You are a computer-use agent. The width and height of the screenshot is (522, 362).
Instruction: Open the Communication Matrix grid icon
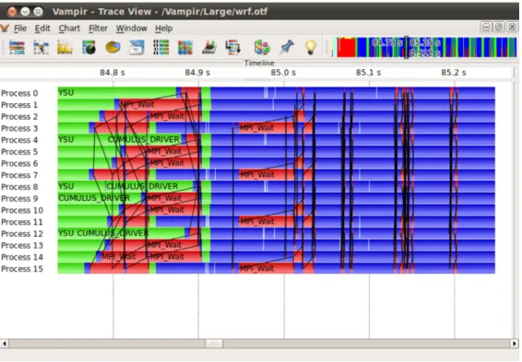(x=185, y=48)
